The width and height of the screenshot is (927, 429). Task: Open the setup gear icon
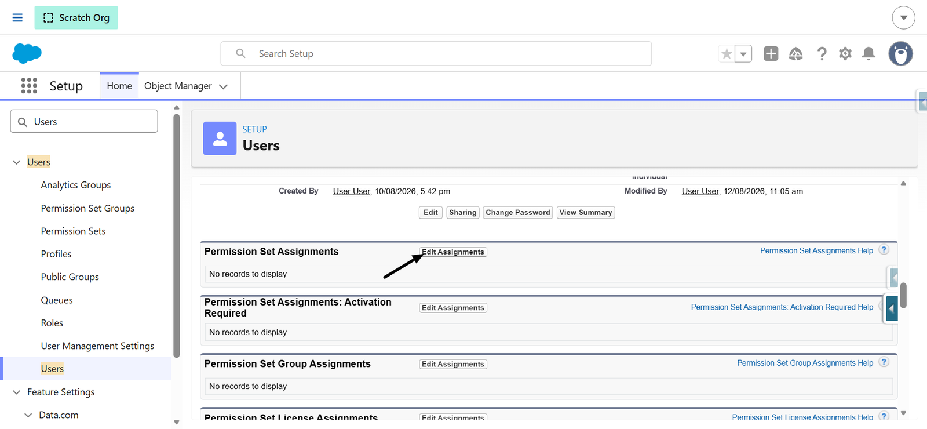(x=845, y=54)
